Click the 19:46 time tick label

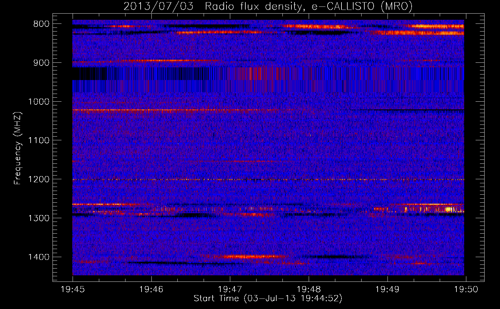pos(151,290)
